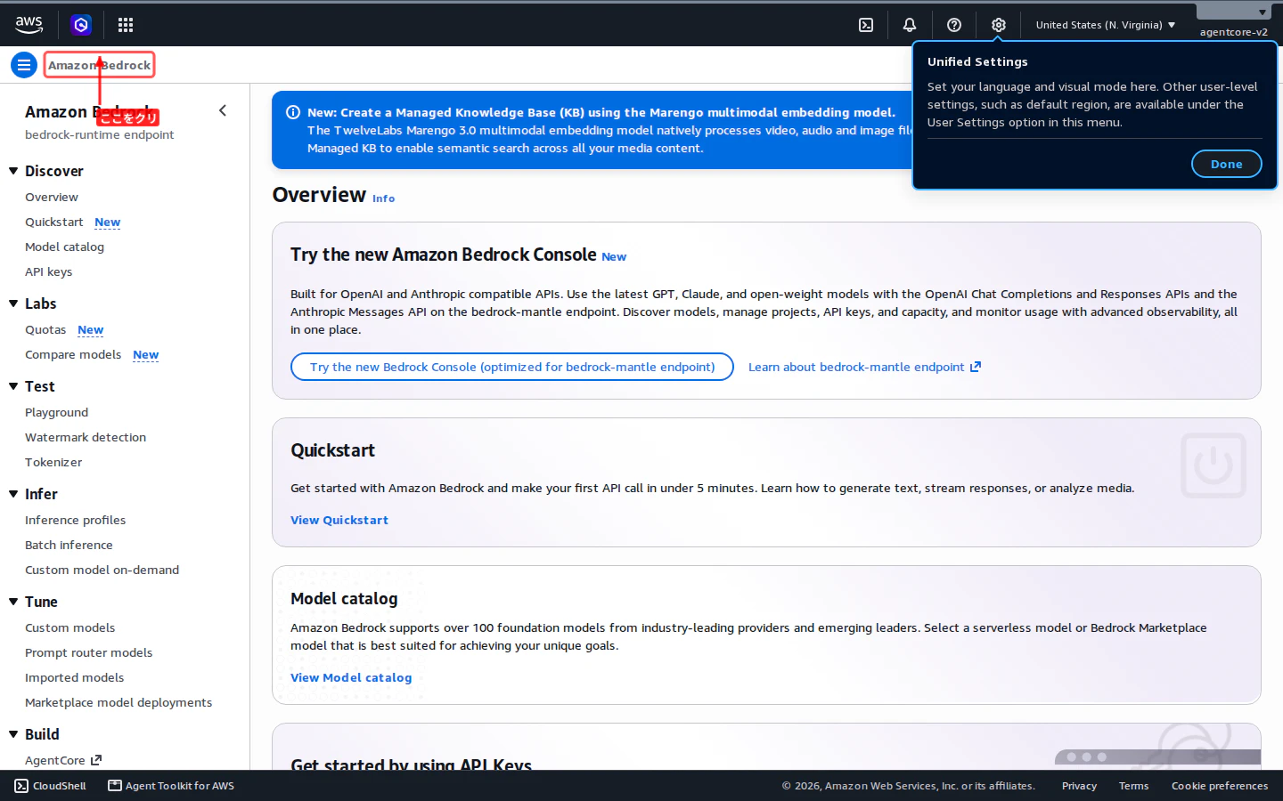Click the View Model catalog link
Image resolution: width=1283 pixels, height=801 pixels.
tap(351, 677)
